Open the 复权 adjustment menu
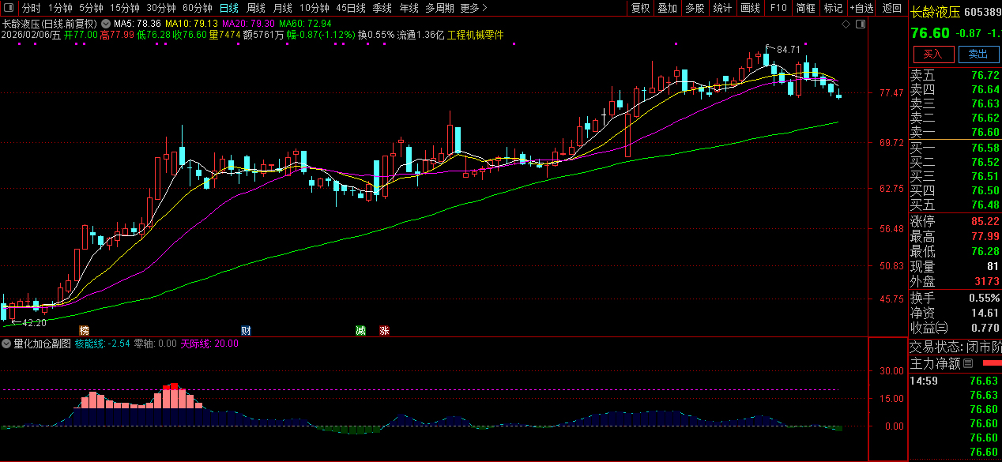Screen dimensions: 1002x462 pyautogui.click(x=641, y=8)
